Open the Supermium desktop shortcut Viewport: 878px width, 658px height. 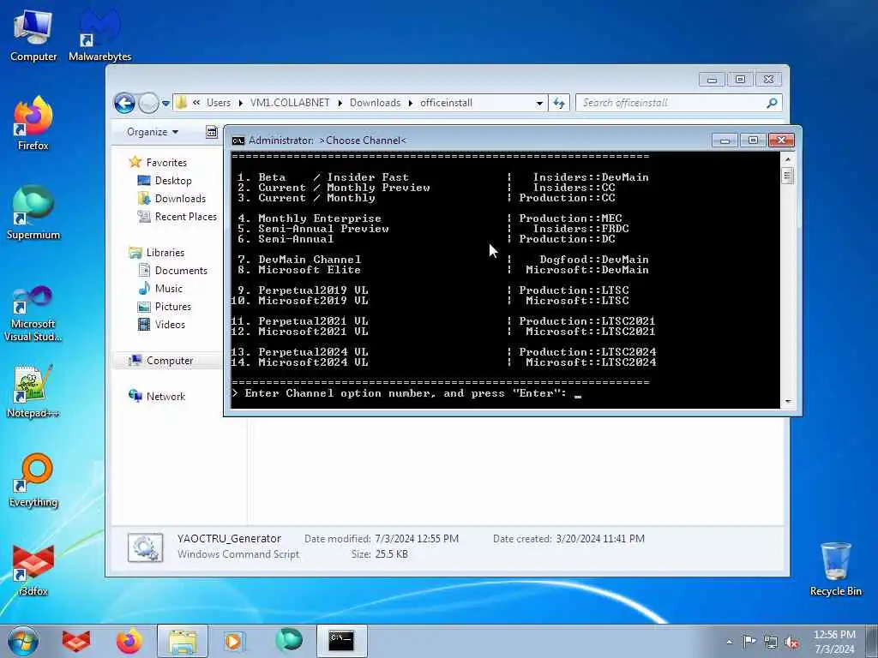(33, 213)
